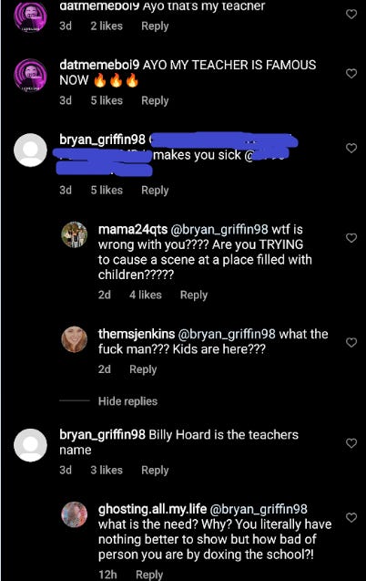Open the mama24qts username

133,230
